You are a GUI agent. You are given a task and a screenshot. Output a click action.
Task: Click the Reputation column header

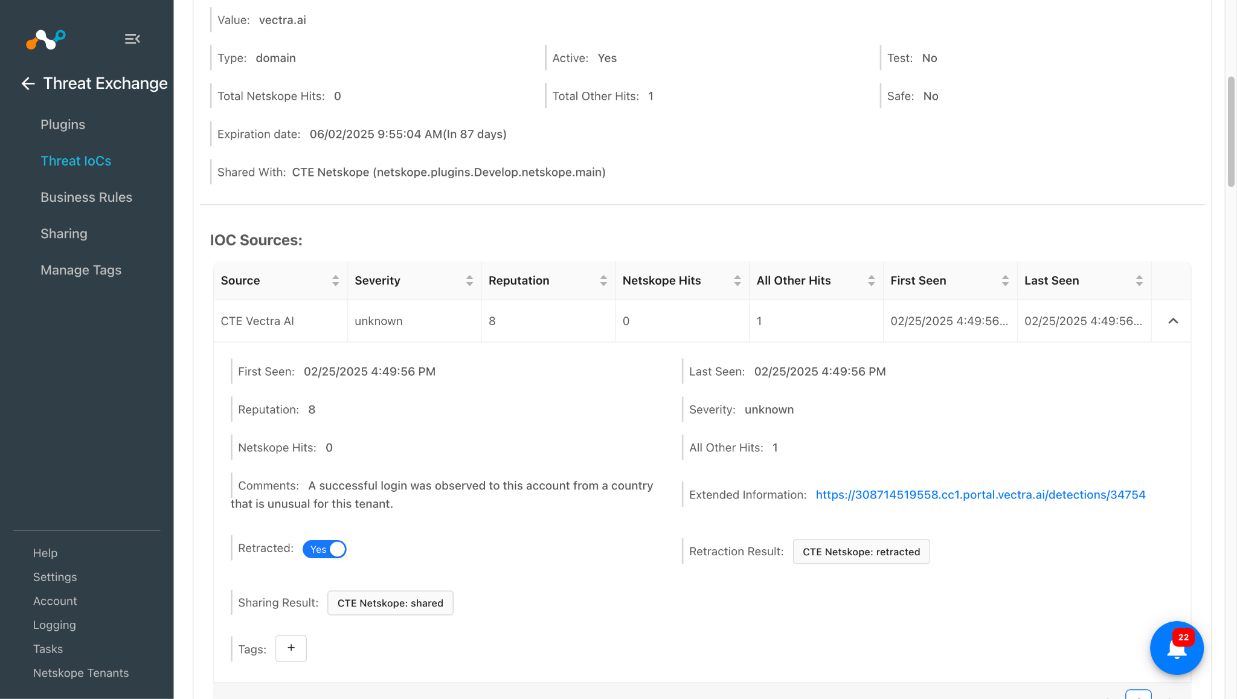(x=548, y=280)
